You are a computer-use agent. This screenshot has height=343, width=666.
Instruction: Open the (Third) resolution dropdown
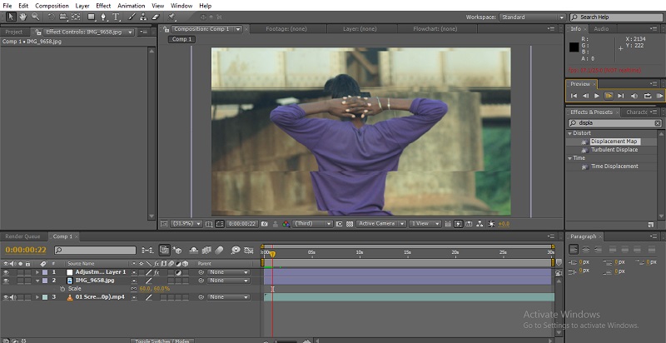(x=313, y=224)
